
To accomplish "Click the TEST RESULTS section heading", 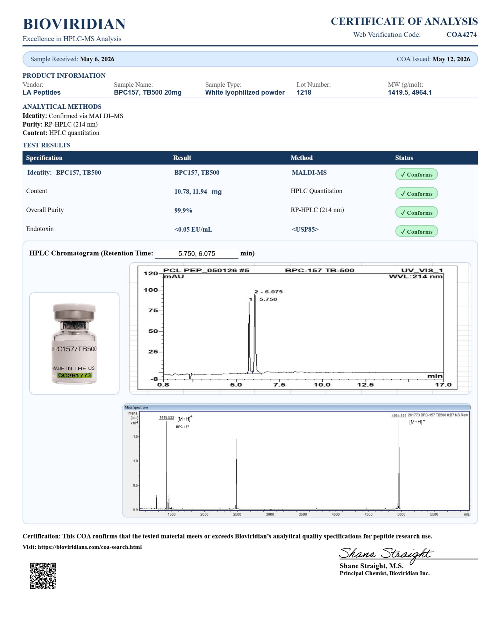I will (x=46, y=145).
